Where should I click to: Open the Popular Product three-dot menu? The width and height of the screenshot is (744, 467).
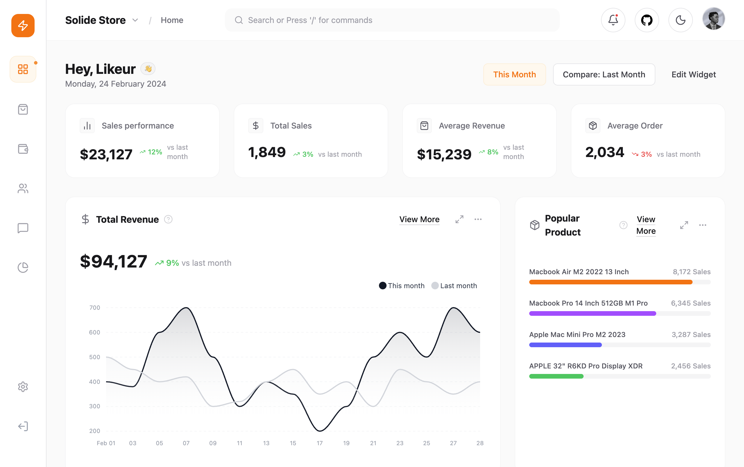click(x=703, y=225)
